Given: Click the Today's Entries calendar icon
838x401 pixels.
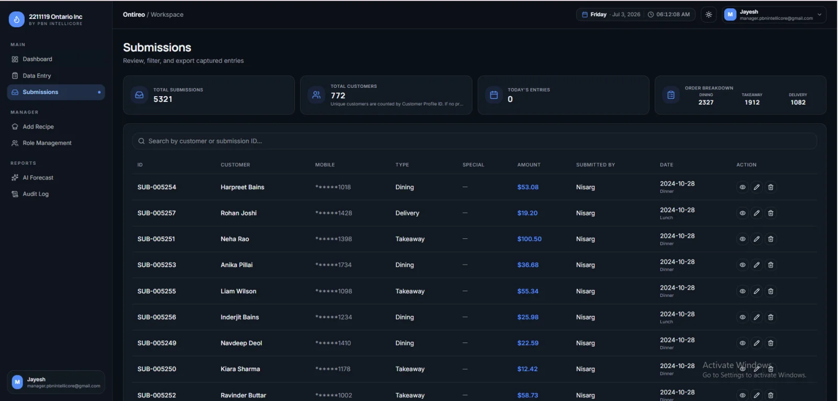Looking at the screenshot, I should (x=493, y=95).
